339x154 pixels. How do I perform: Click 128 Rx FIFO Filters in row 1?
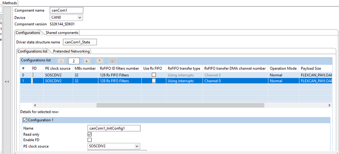pyautogui.click(x=119, y=81)
